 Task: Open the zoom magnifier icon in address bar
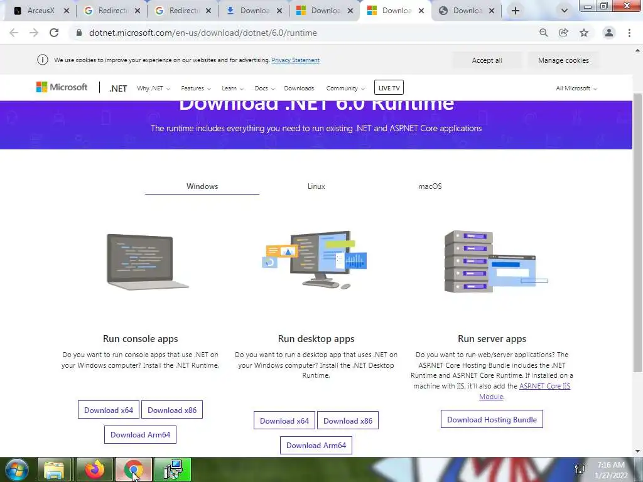543,33
